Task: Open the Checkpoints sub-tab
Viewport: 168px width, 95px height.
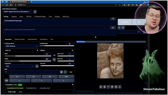Action: 44,39
